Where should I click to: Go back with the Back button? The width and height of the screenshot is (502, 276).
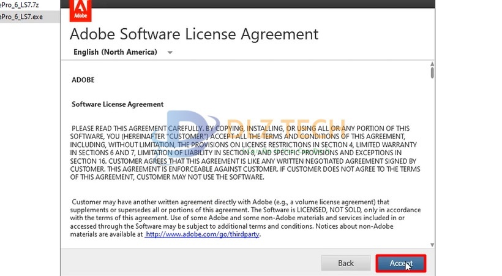(346, 263)
